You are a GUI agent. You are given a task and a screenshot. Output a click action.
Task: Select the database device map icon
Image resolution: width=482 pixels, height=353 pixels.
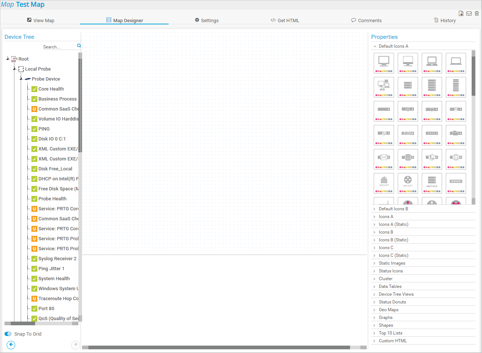coord(408,159)
